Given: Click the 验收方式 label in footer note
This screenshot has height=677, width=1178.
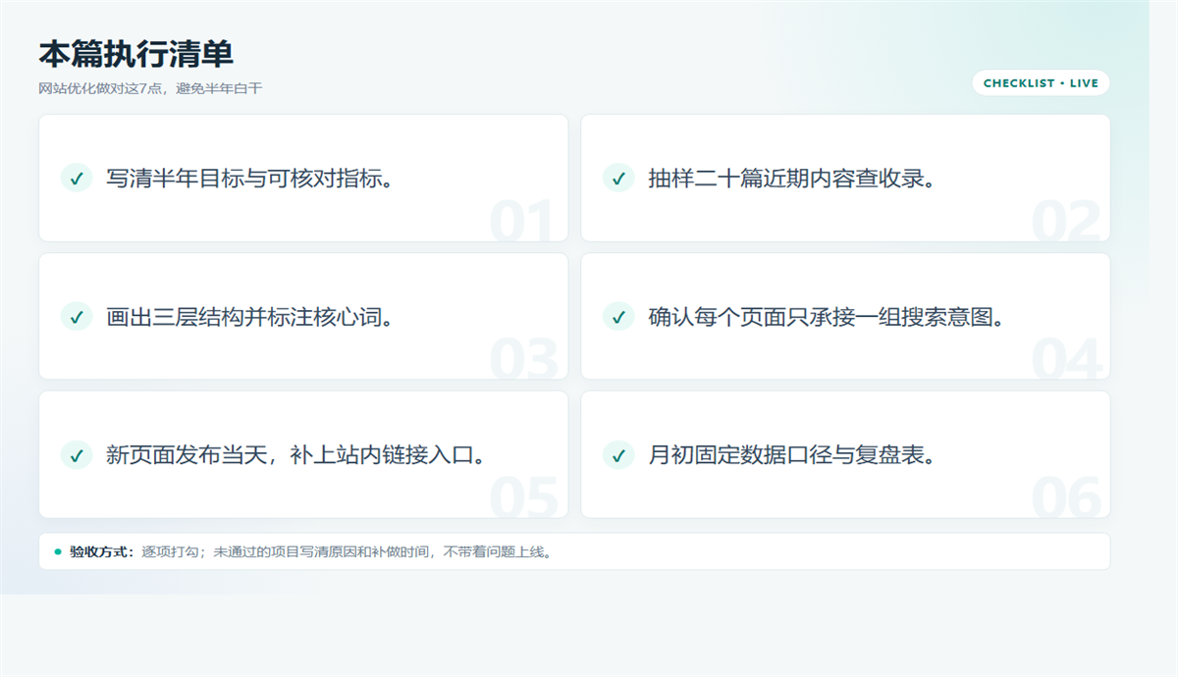Looking at the screenshot, I should (x=103, y=551).
